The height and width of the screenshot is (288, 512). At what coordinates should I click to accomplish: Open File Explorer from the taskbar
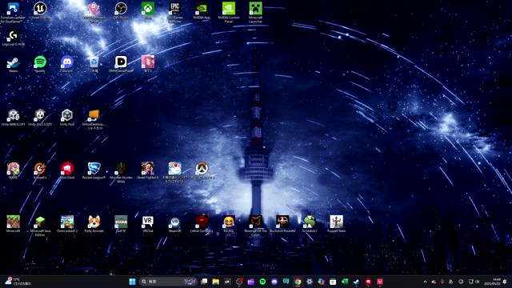tap(215, 282)
